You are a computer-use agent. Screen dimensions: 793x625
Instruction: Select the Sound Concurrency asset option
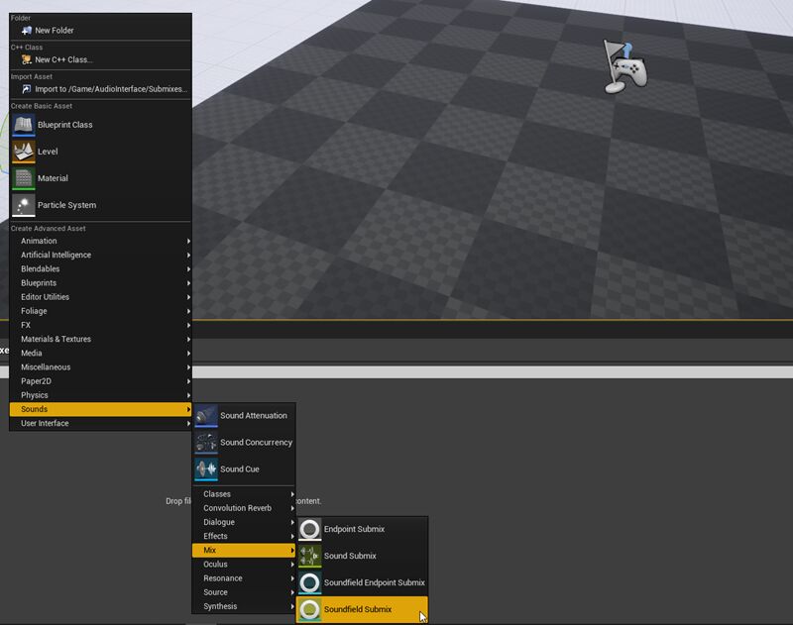[x=256, y=443]
